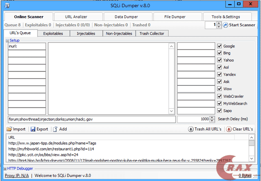This screenshot has width=261, height=181.
Task: Click the Queue 8 counter
Action: point(13,25)
